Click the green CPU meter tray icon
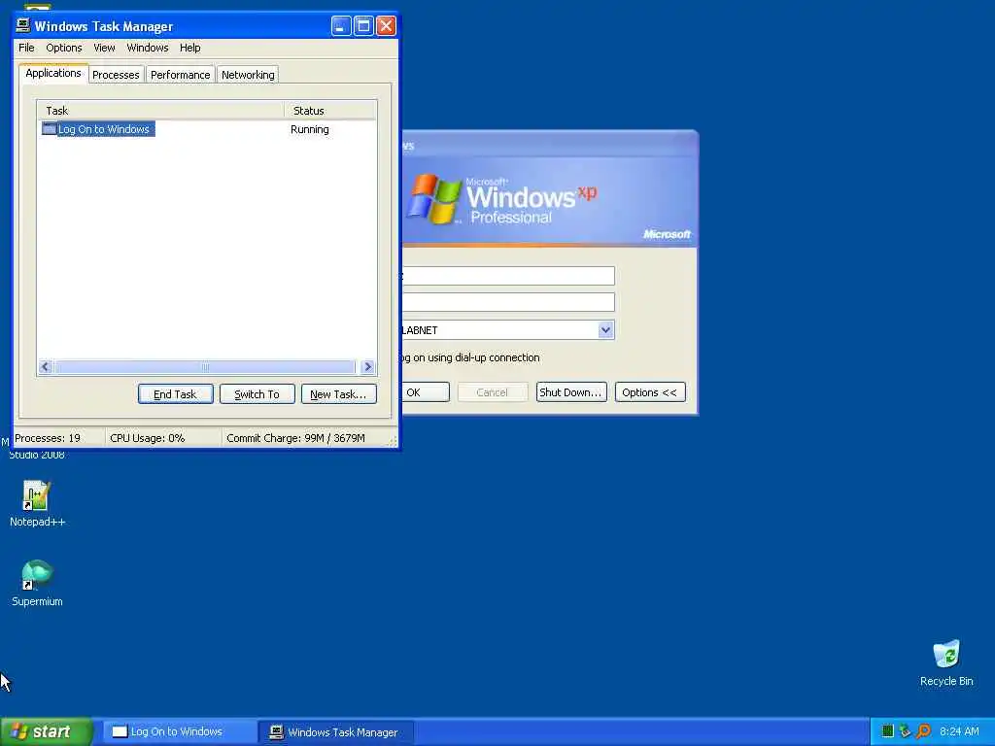The height and width of the screenshot is (746, 995). tap(888, 731)
